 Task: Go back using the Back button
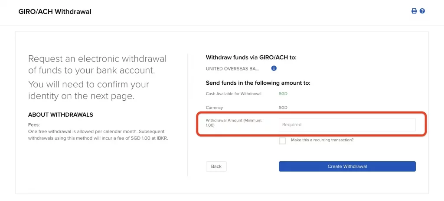pos(216,166)
